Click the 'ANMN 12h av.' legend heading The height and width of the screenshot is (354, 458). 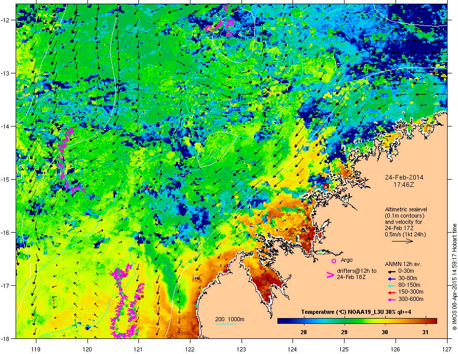pyautogui.click(x=403, y=264)
